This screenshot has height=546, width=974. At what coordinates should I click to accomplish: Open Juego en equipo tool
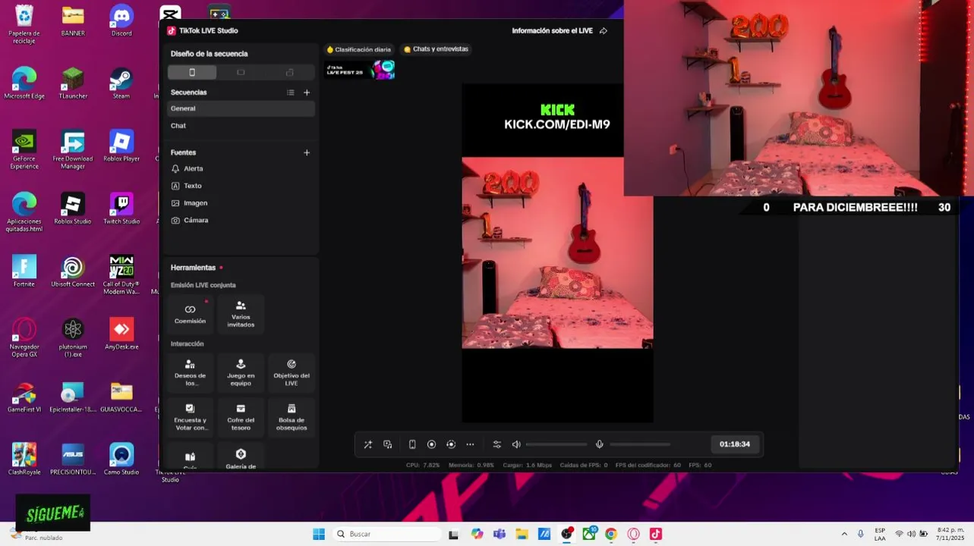pyautogui.click(x=241, y=373)
